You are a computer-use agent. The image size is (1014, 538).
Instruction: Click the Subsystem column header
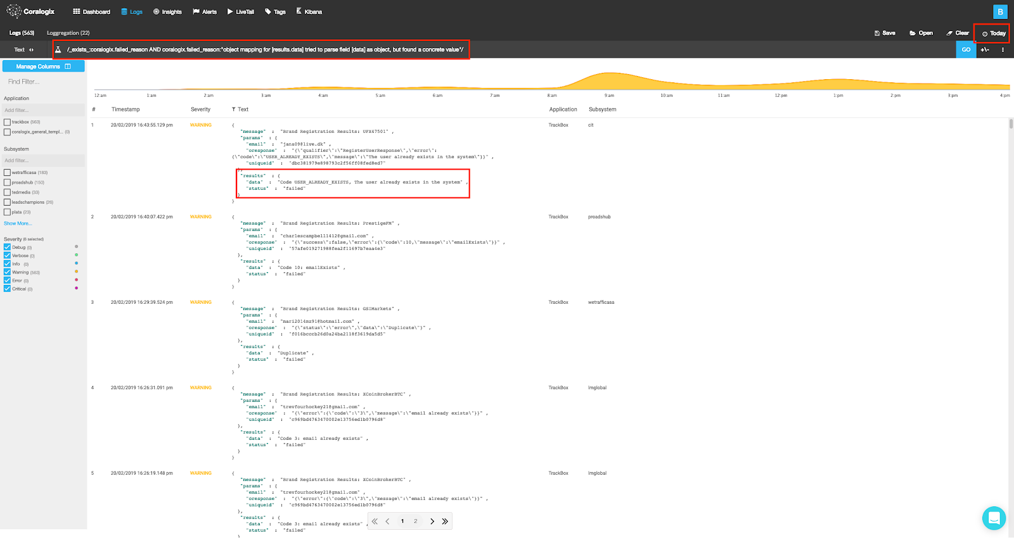click(602, 109)
